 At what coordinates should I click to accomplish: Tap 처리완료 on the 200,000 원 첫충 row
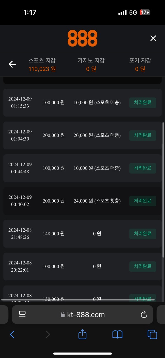(142, 201)
